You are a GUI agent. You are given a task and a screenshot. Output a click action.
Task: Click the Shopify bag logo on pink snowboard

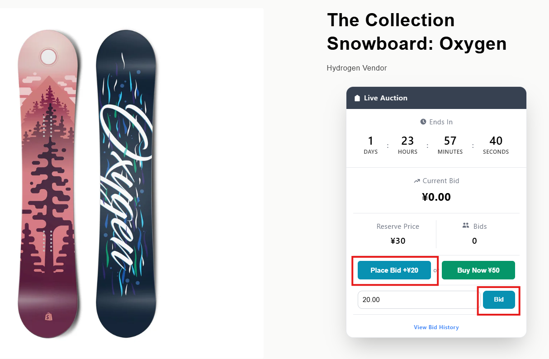(x=48, y=317)
